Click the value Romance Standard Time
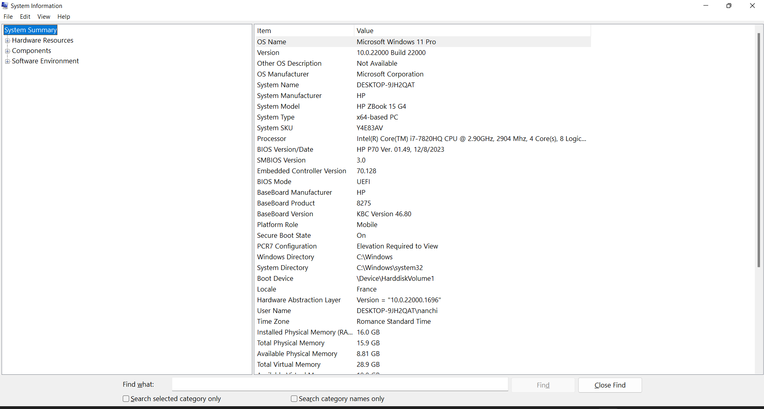 click(x=394, y=321)
